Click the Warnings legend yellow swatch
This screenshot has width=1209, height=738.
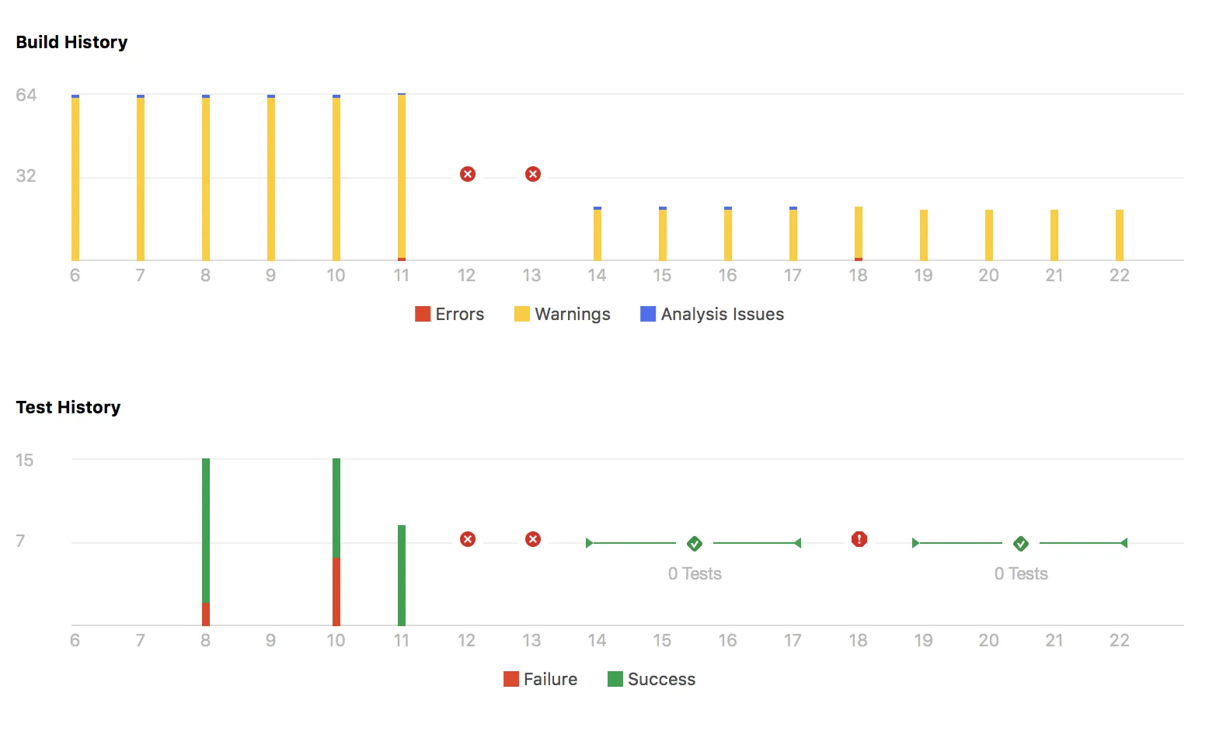[522, 314]
